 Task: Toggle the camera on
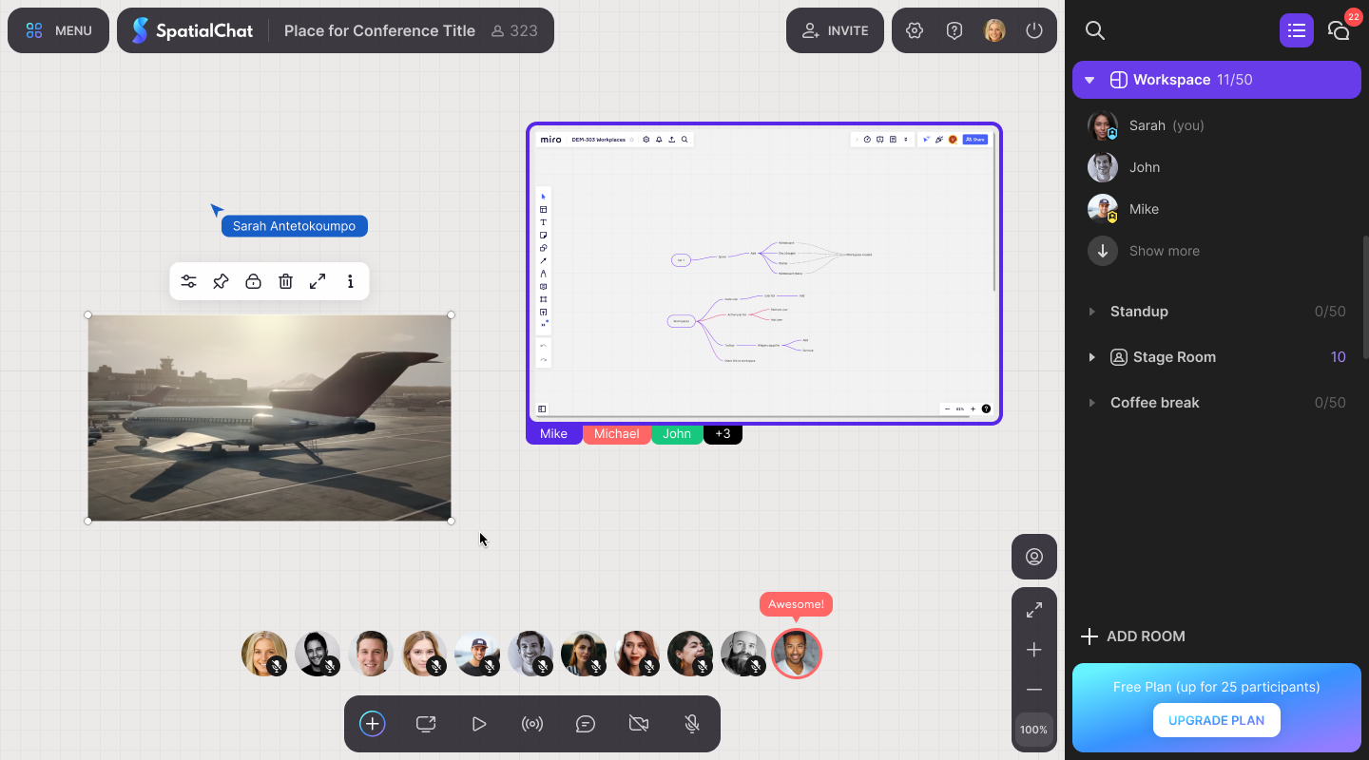click(639, 724)
